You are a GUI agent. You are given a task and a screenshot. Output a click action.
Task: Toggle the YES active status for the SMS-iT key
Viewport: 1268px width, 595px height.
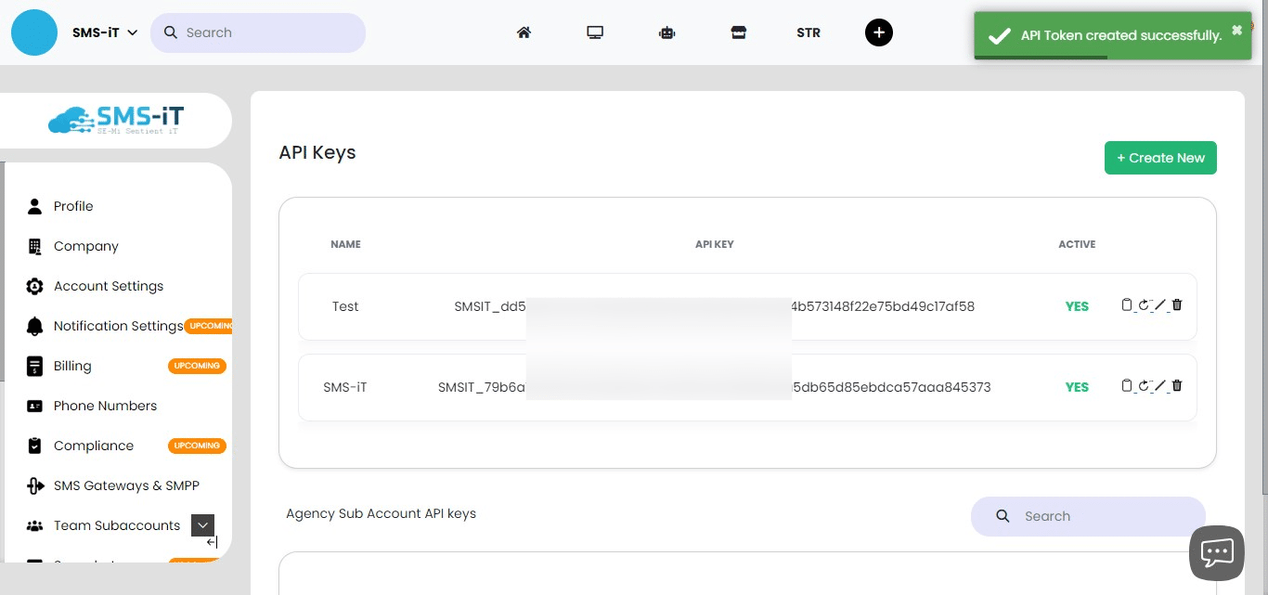1076,386
